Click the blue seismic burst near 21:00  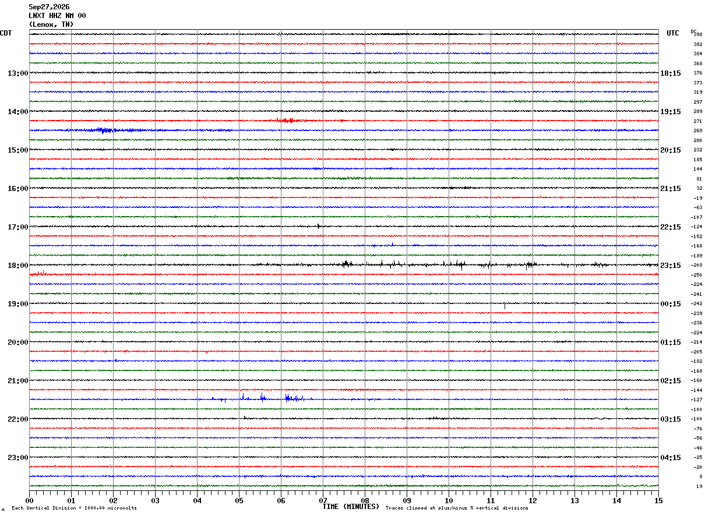click(x=262, y=398)
